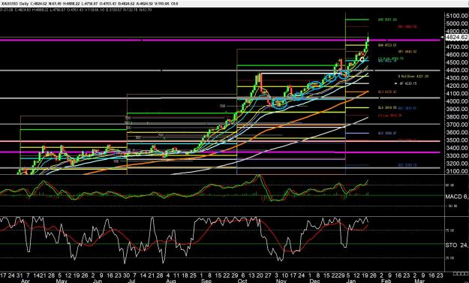
Task: Click the MACD indicator label
Action: (x=457, y=197)
